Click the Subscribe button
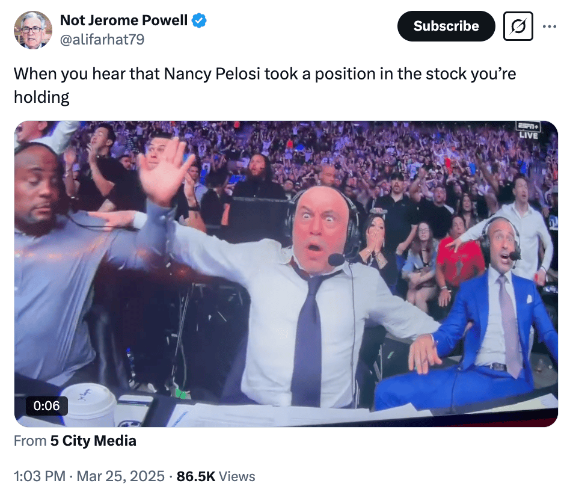The width and height of the screenshot is (570, 492). coord(446,26)
